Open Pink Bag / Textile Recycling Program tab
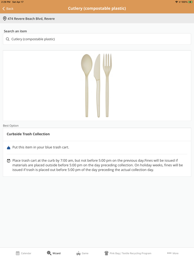This screenshot has width=194, height=259. coord(130,253)
